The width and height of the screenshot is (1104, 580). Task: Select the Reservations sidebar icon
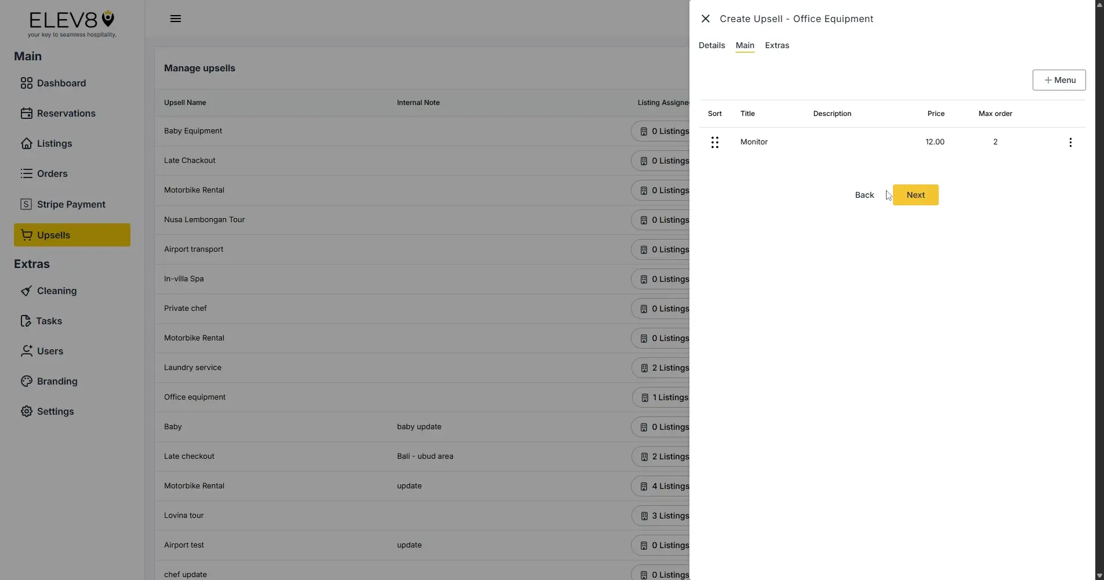click(27, 113)
